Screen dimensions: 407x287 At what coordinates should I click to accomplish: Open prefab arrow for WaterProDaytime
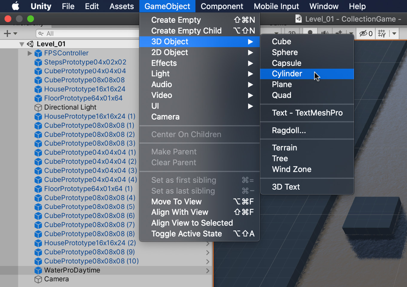click(208, 271)
